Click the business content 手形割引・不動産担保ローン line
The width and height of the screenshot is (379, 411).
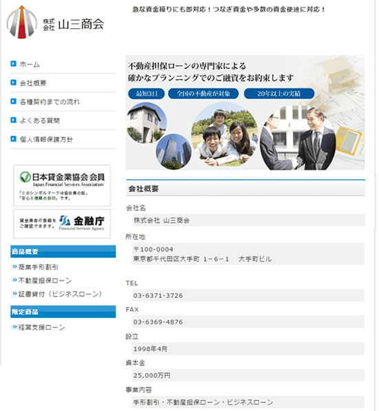(x=203, y=402)
